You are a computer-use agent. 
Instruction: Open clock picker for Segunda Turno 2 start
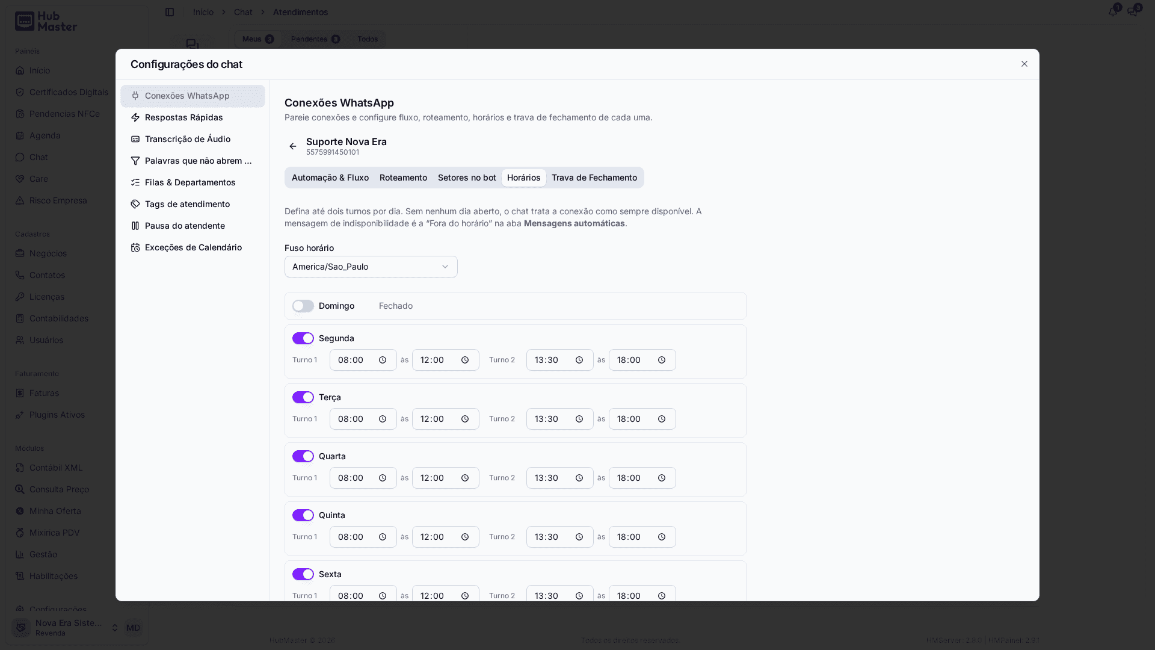point(579,360)
